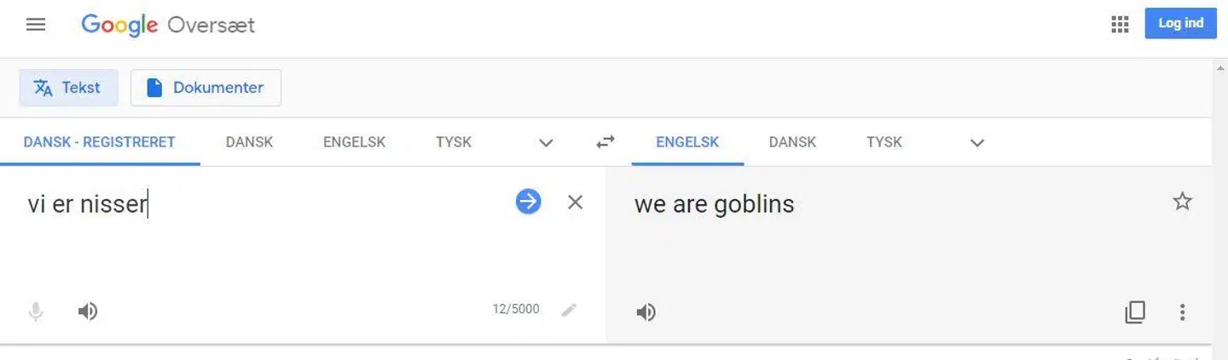Swap source and target languages
This screenshot has width=1228, height=360.
tap(605, 143)
